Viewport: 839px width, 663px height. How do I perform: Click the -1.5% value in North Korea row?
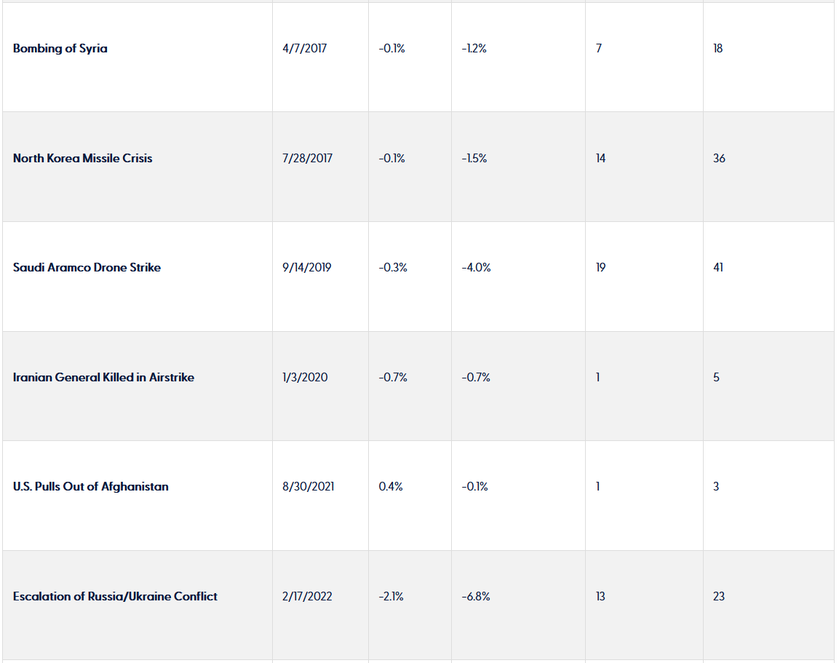(474, 159)
